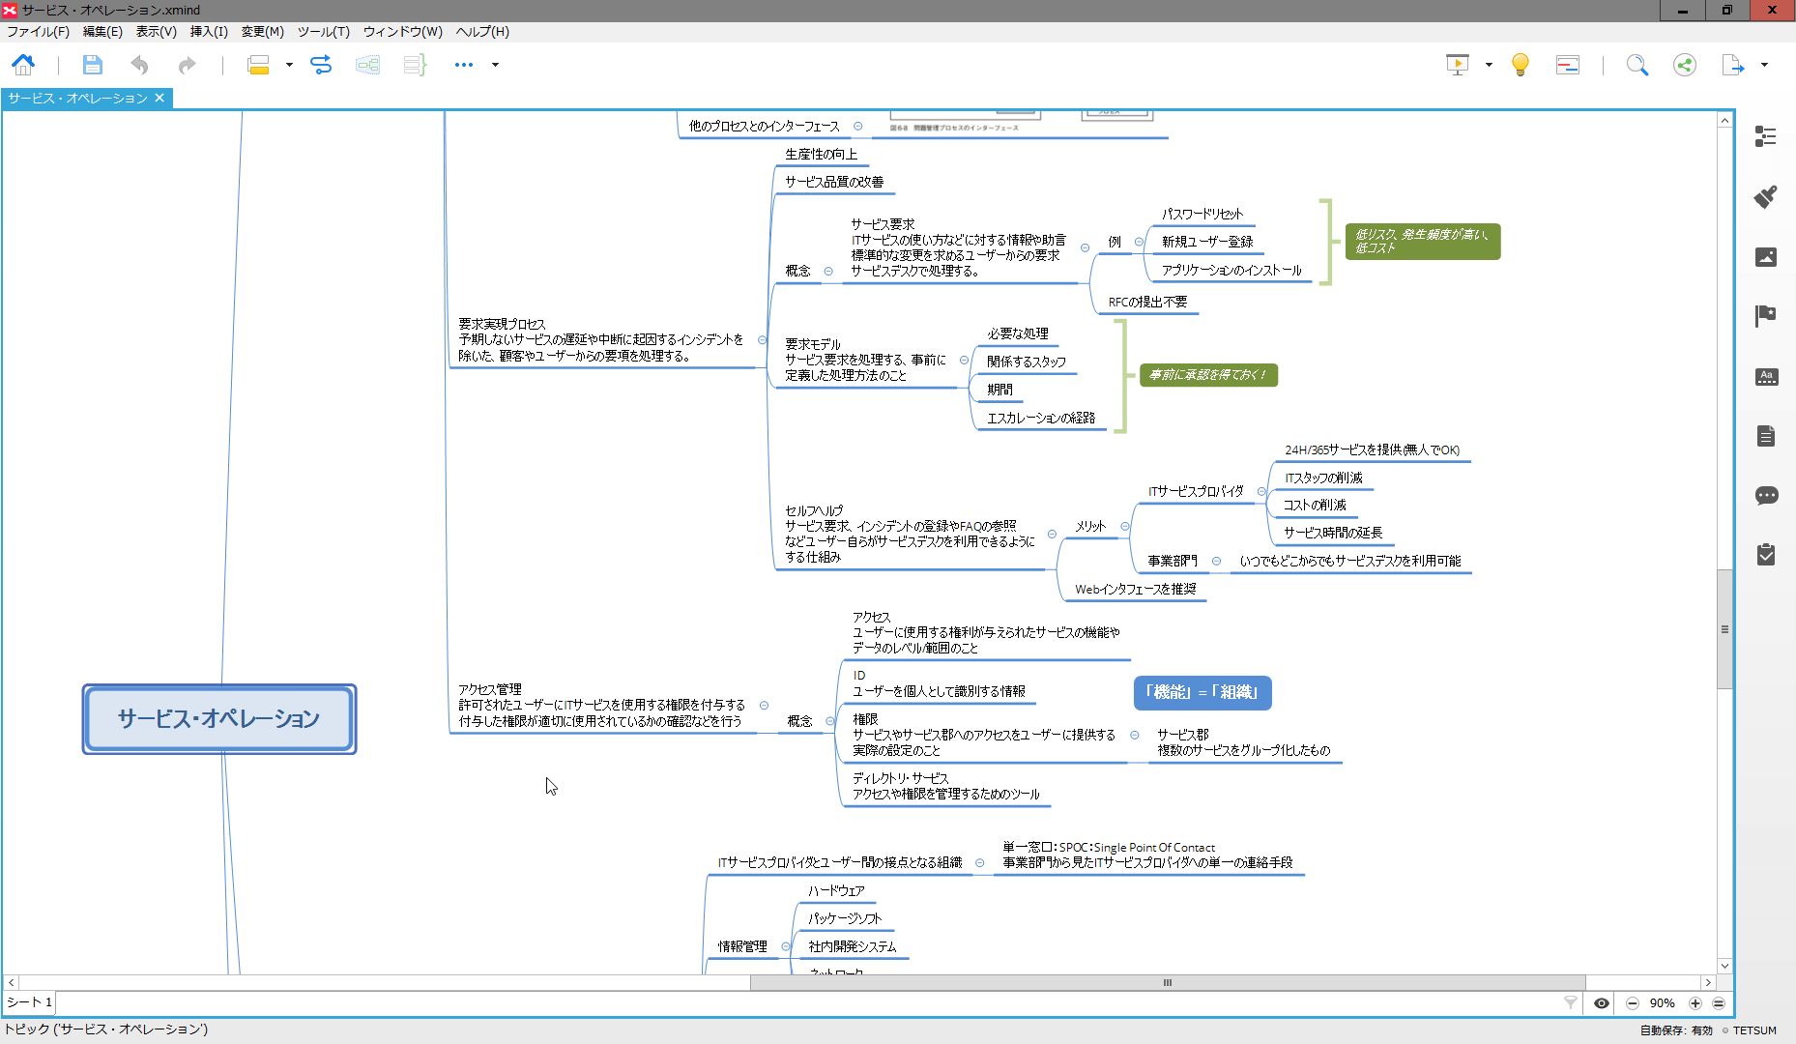Image resolution: width=1796 pixels, height=1044 pixels.
Task: Save the mind map with the floppy disk icon
Action: [92, 65]
